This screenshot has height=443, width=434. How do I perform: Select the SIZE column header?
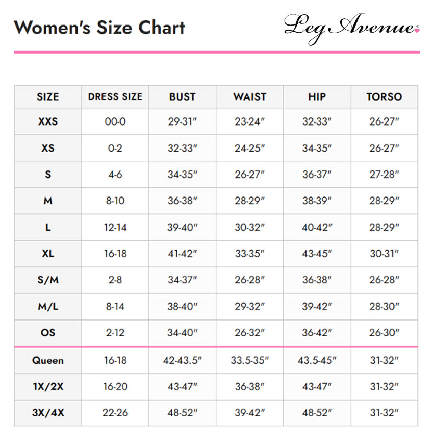[48, 97]
